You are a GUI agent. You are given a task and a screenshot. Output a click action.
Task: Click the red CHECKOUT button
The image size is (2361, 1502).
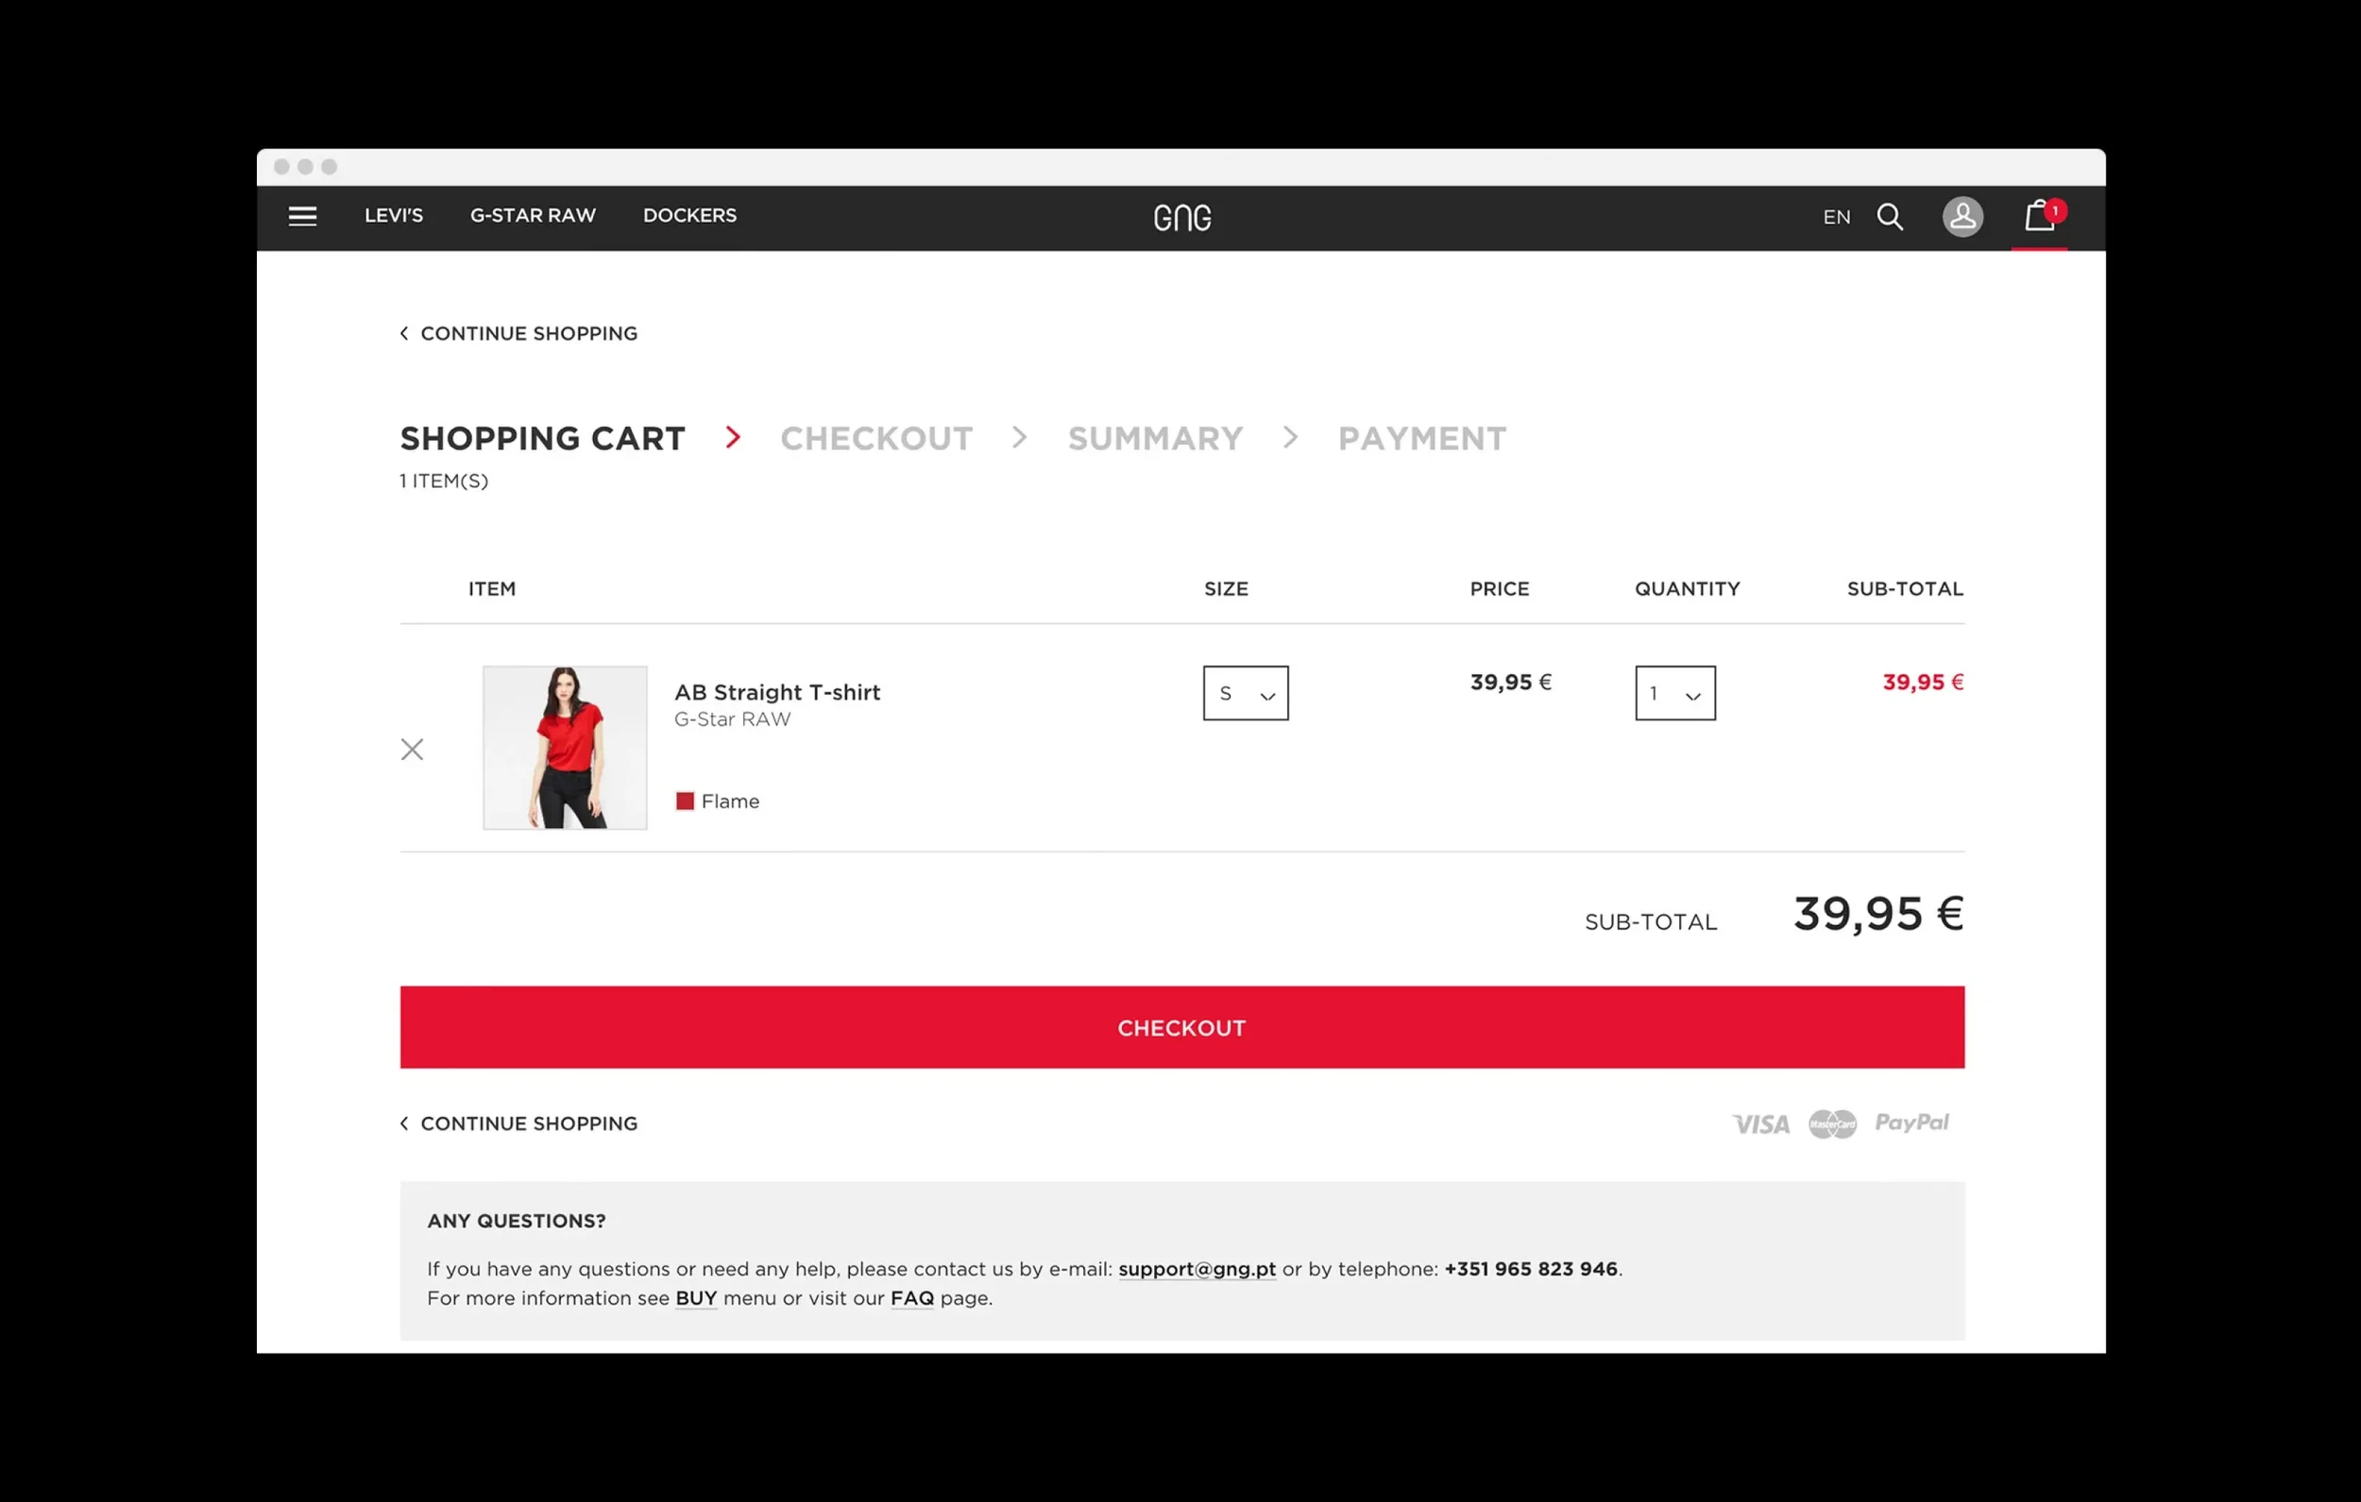click(x=1181, y=1026)
